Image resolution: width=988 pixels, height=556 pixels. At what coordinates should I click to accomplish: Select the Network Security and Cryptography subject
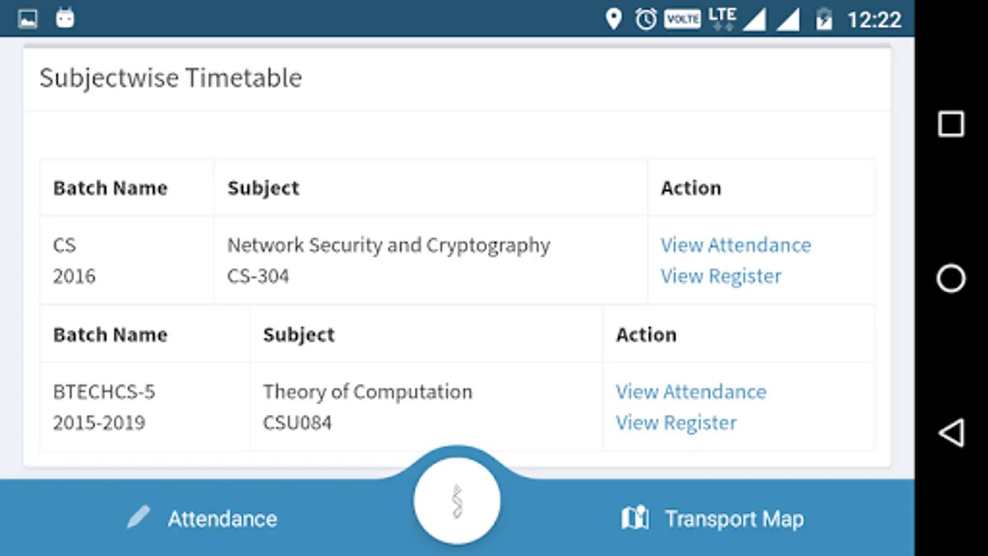tap(388, 245)
